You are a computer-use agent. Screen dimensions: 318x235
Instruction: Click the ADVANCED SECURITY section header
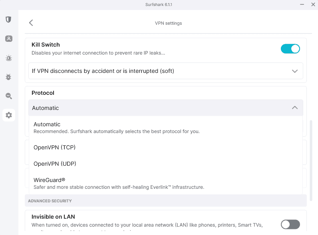50,201
